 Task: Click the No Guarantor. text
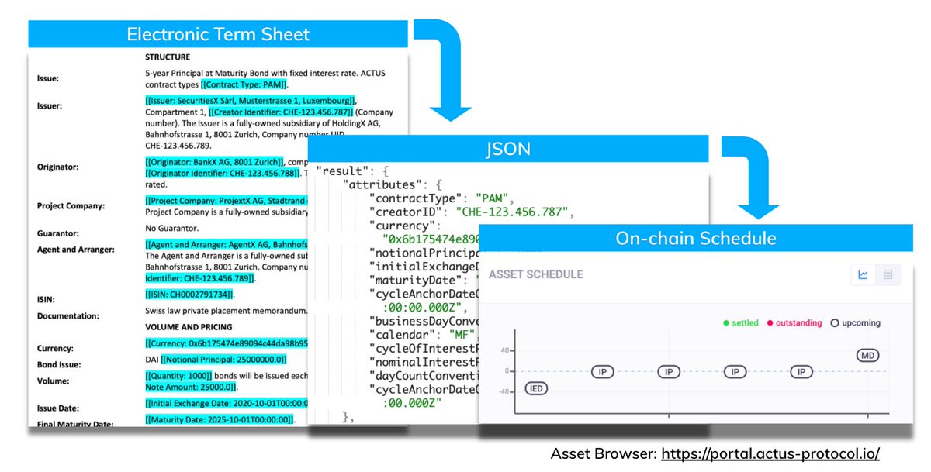click(x=171, y=229)
